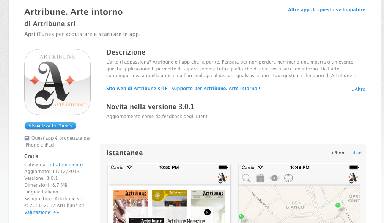Click the Sviluppatore: Artribune srl line
Viewport: 384px width, 223px height.
click(53, 199)
